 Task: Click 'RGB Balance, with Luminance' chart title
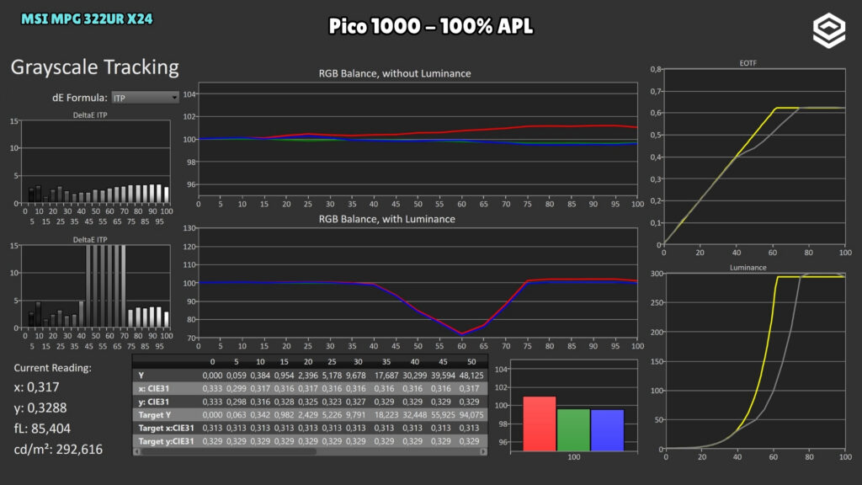(387, 219)
